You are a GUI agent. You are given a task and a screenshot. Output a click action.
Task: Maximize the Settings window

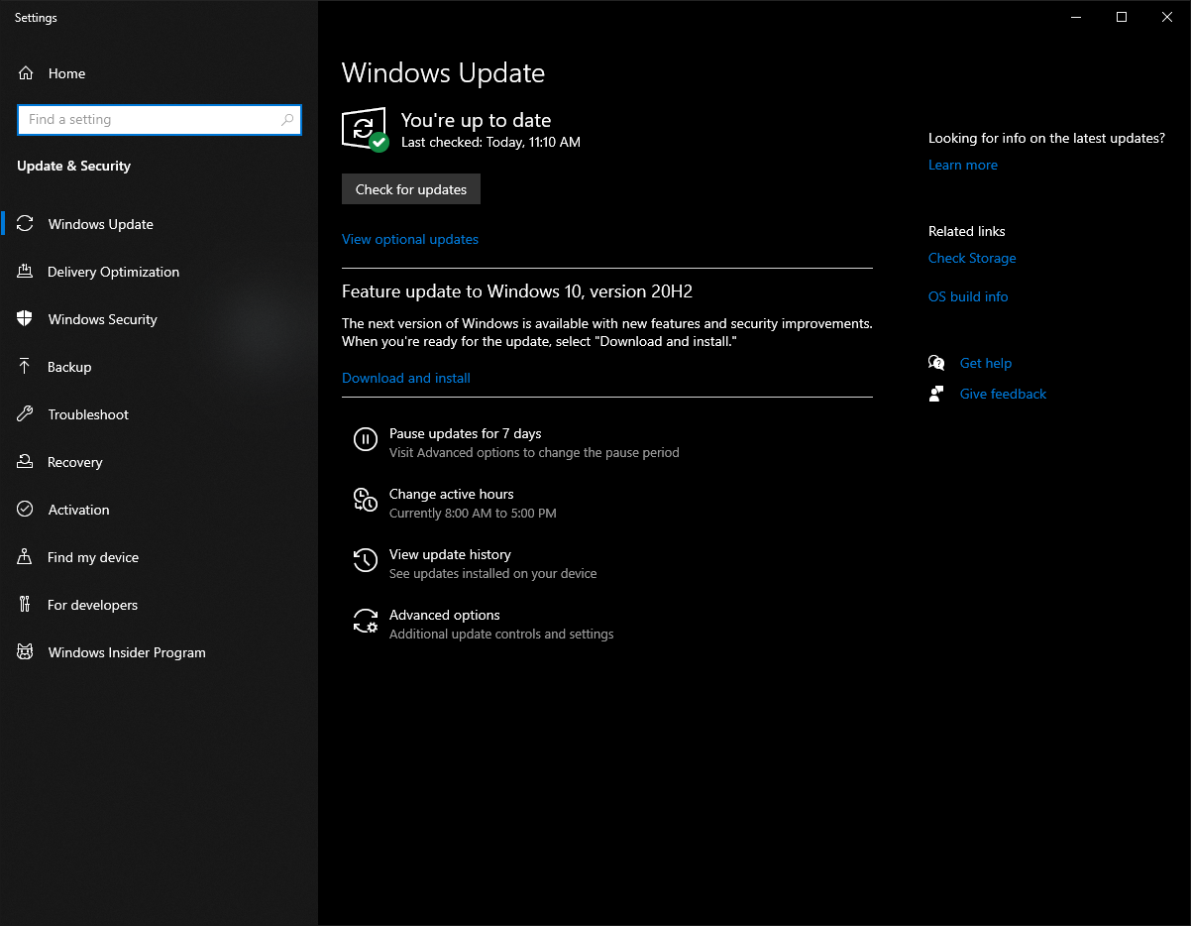1122,17
